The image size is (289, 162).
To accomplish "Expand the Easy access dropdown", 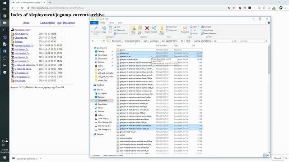I will click(x=172, y=30).
